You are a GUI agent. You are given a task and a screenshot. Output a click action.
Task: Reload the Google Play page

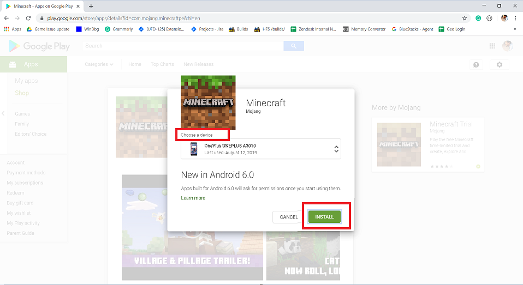[x=28, y=18]
